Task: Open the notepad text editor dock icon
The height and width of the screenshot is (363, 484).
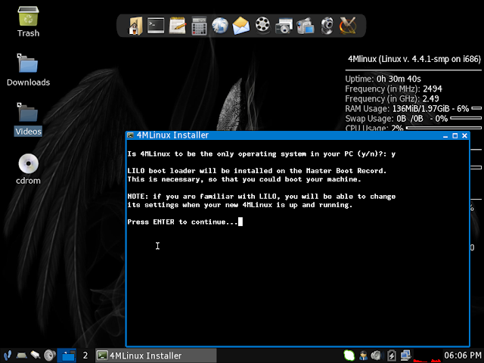Action: 178,26
